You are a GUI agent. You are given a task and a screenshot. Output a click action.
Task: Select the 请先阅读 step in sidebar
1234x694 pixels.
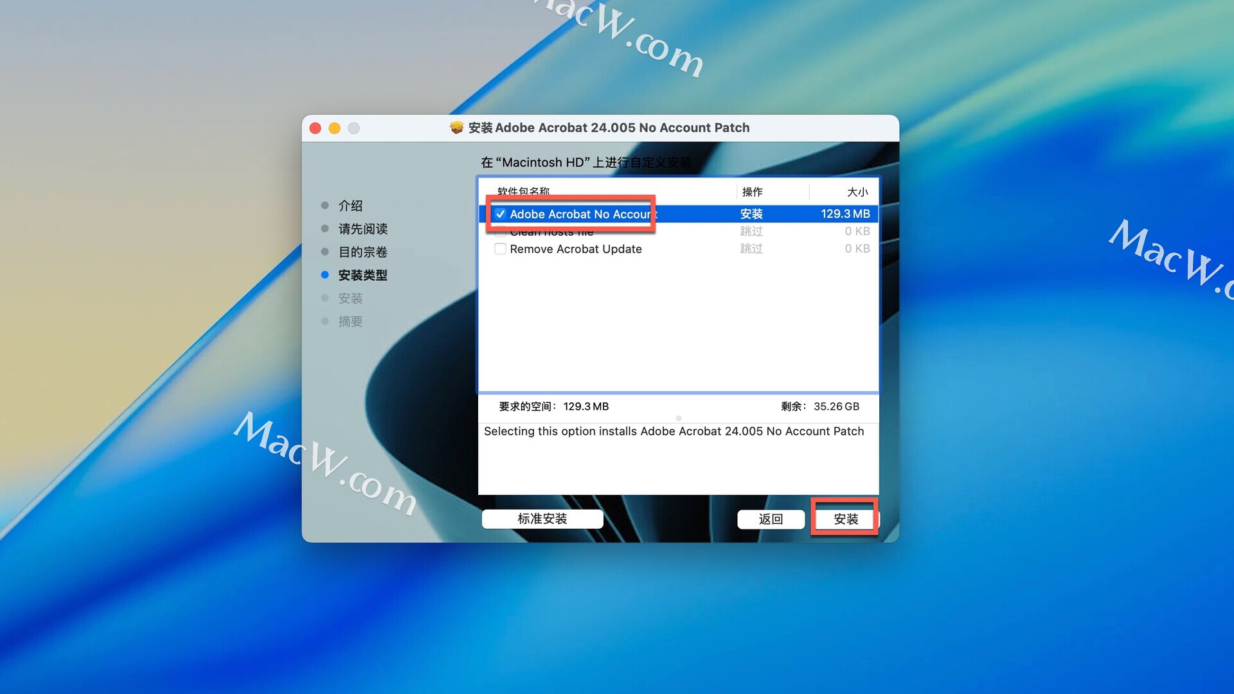coord(362,229)
